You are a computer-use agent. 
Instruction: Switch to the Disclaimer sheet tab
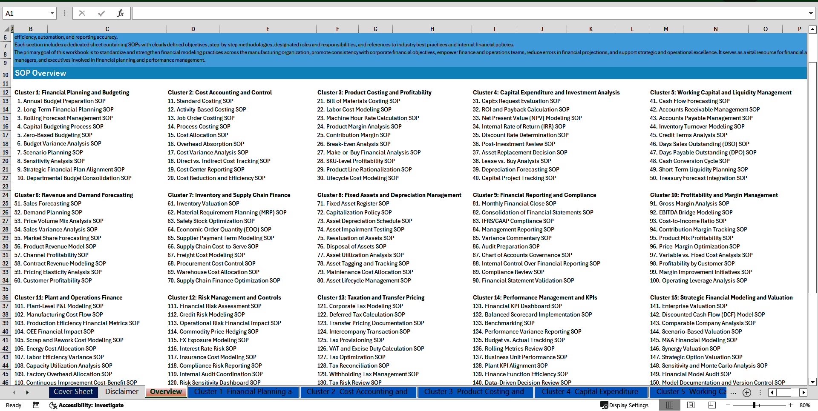pyautogui.click(x=121, y=392)
